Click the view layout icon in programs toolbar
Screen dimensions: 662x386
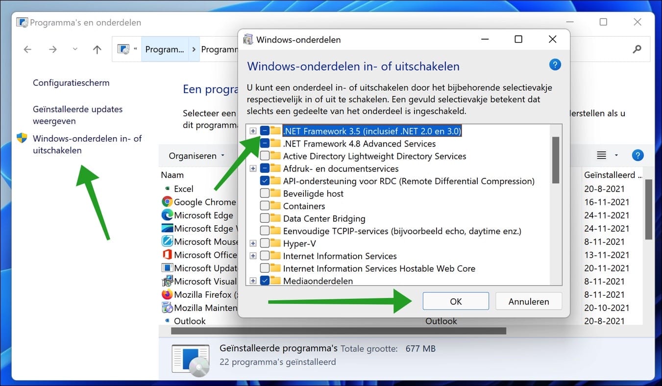point(601,156)
